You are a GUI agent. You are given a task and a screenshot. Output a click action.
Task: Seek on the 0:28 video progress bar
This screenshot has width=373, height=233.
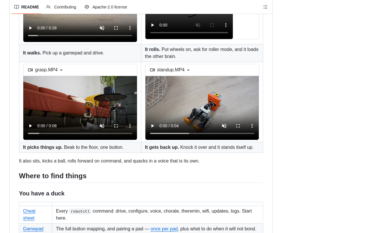[80, 36]
